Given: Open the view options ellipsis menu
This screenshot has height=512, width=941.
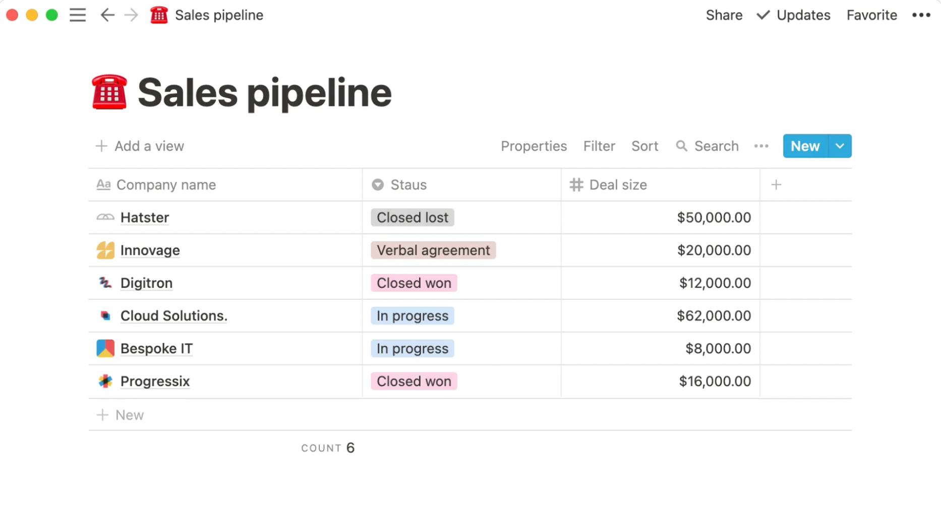Looking at the screenshot, I should (761, 146).
